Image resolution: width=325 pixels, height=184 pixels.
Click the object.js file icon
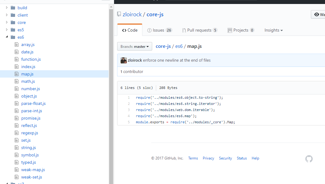pyautogui.click(x=17, y=96)
